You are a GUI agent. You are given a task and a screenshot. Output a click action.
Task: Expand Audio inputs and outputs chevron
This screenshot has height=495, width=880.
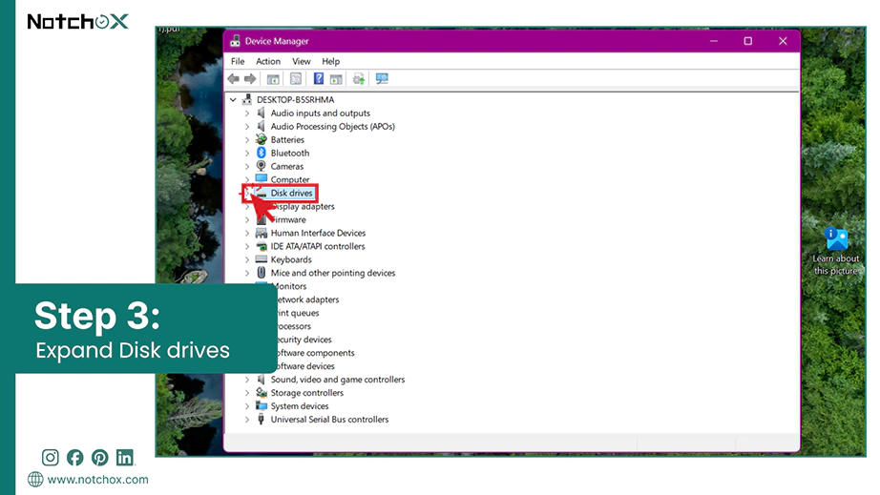click(x=247, y=113)
